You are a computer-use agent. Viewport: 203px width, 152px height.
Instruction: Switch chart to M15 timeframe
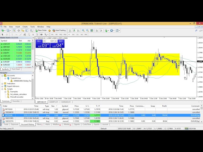[x=61, y=34]
